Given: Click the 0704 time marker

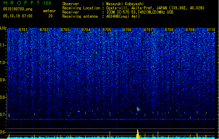Looking at the screenshot, I should [x=86, y=30].
